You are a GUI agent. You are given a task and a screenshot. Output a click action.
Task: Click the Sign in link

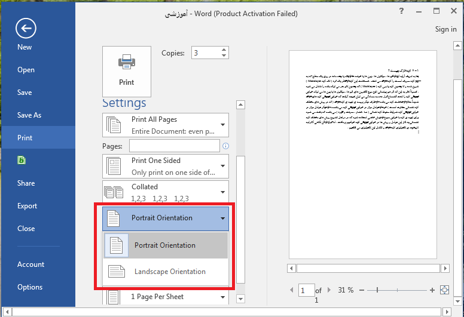(x=445, y=29)
